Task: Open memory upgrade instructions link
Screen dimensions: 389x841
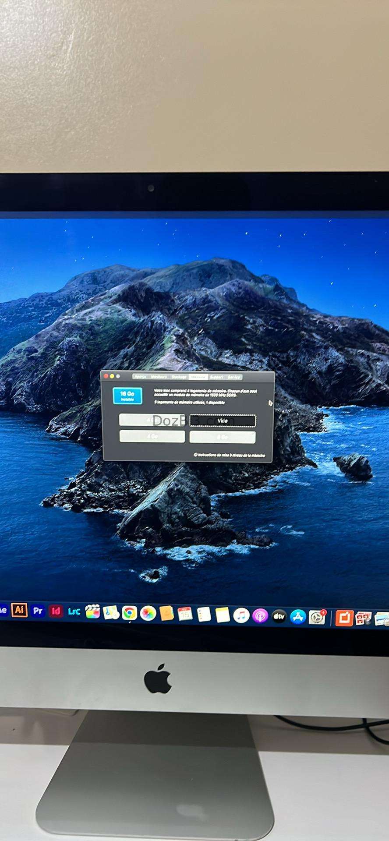Action: coord(229,455)
